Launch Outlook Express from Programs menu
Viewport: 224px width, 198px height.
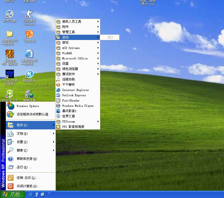pyautogui.click(x=78, y=95)
